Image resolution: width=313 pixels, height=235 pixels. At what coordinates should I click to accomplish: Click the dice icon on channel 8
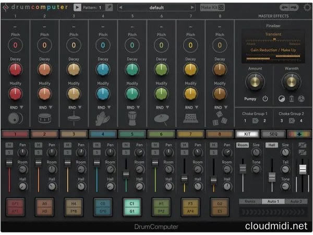click(x=219, y=120)
